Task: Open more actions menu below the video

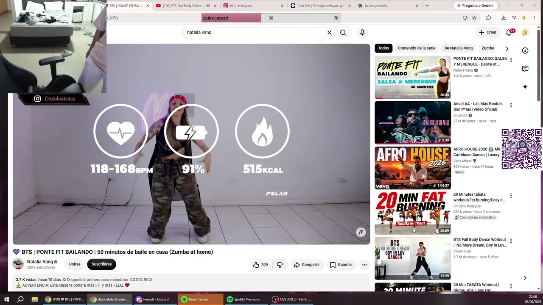Action: pos(364,265)
